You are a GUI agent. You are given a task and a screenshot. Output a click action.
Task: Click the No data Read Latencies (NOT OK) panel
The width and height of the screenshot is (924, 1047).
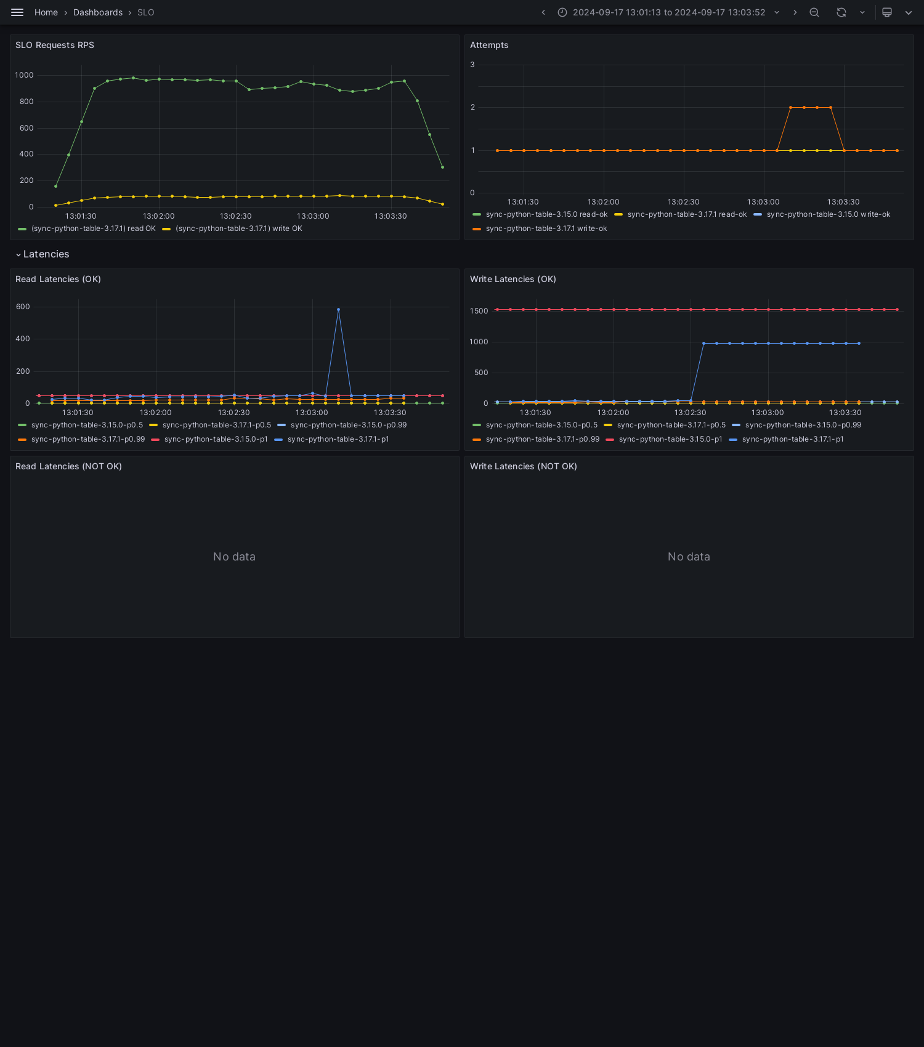click(x=234, y=556)
